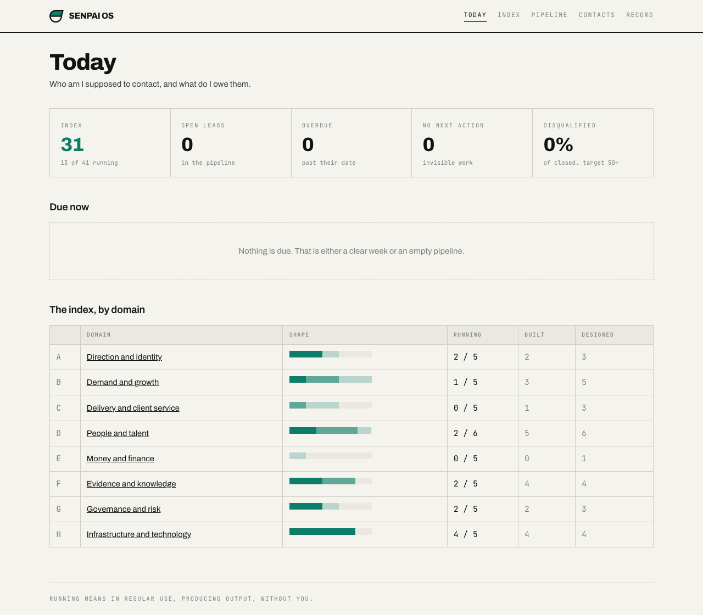
Task: Click 'The index, by domain' heading
Action: [x=97, y=310]
